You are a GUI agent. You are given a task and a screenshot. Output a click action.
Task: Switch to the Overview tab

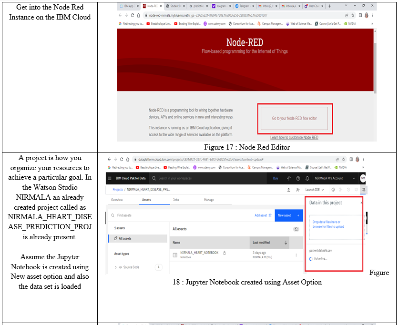(x=117, y=200)
